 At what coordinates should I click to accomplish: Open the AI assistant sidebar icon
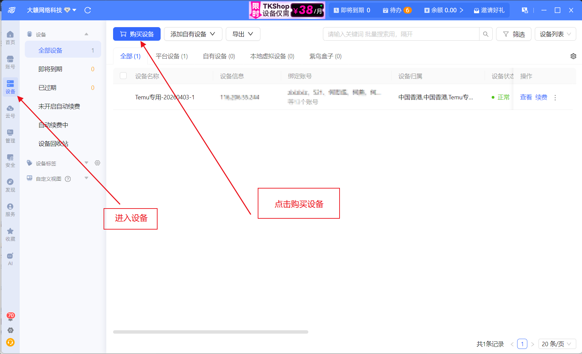click(10, 259)
